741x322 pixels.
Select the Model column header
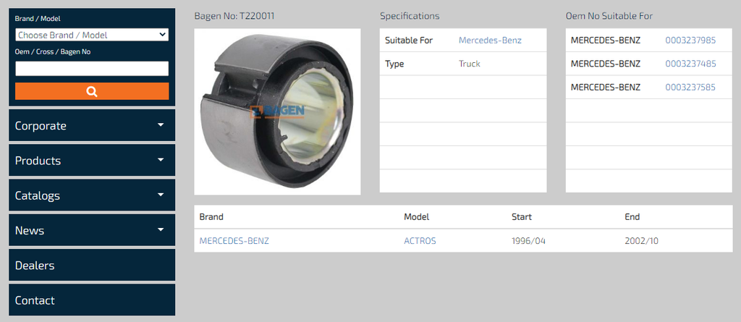pos(416,217)
